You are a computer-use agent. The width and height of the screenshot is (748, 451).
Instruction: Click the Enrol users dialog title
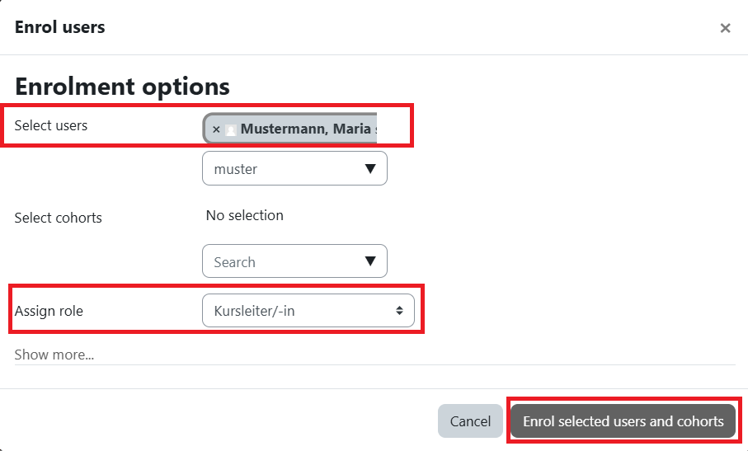[x=60, y=27]
